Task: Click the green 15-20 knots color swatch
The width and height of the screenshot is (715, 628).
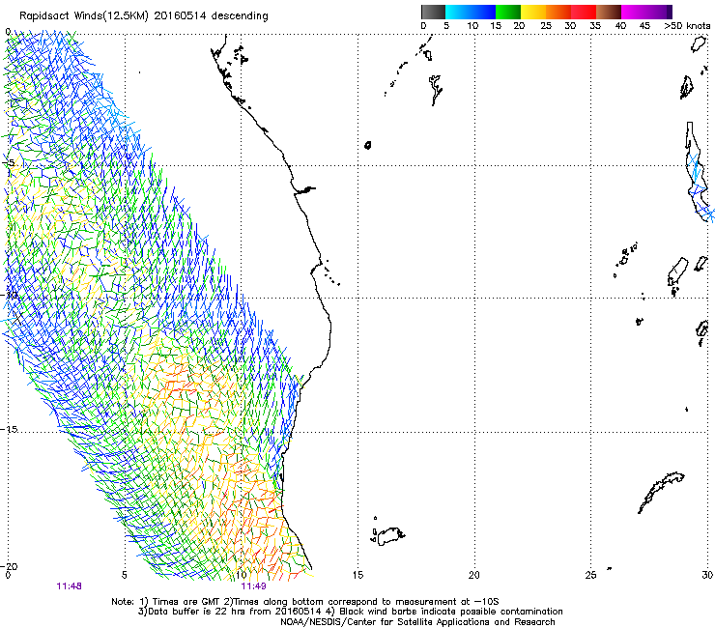Action: coord(508,12)
